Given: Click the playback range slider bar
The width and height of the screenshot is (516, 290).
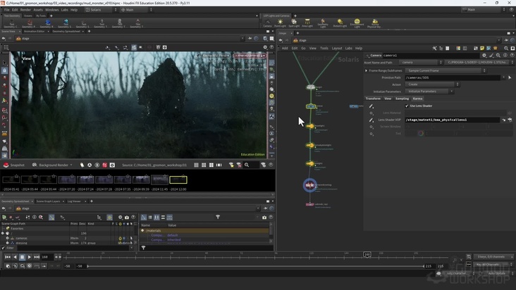Looking at the screenshot, I should (256, 266).
